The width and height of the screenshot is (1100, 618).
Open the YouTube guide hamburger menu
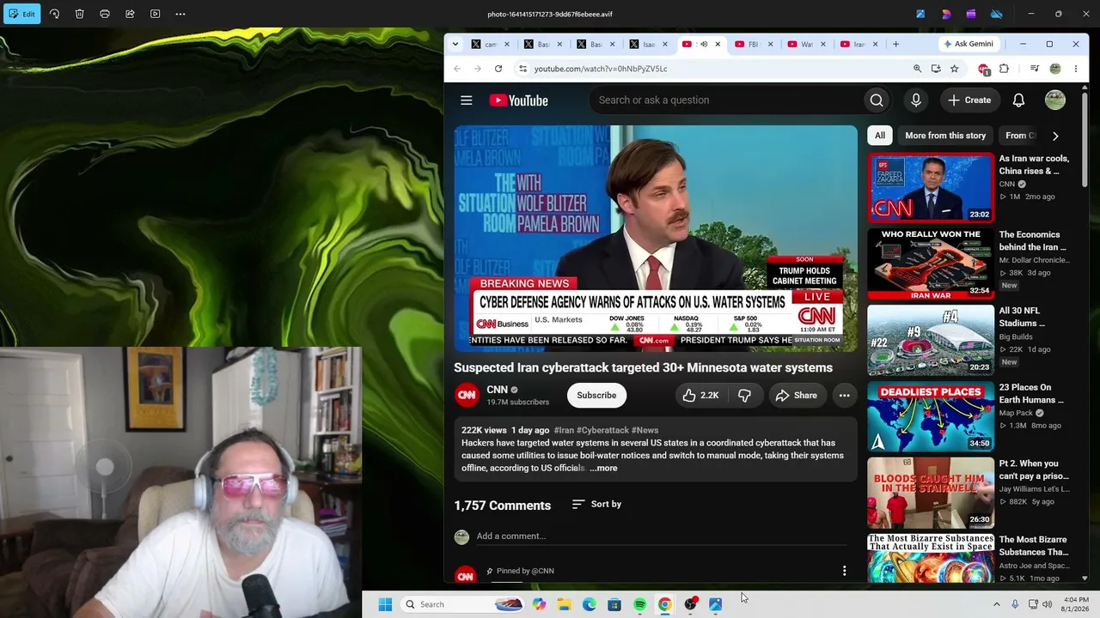[467, 100]
